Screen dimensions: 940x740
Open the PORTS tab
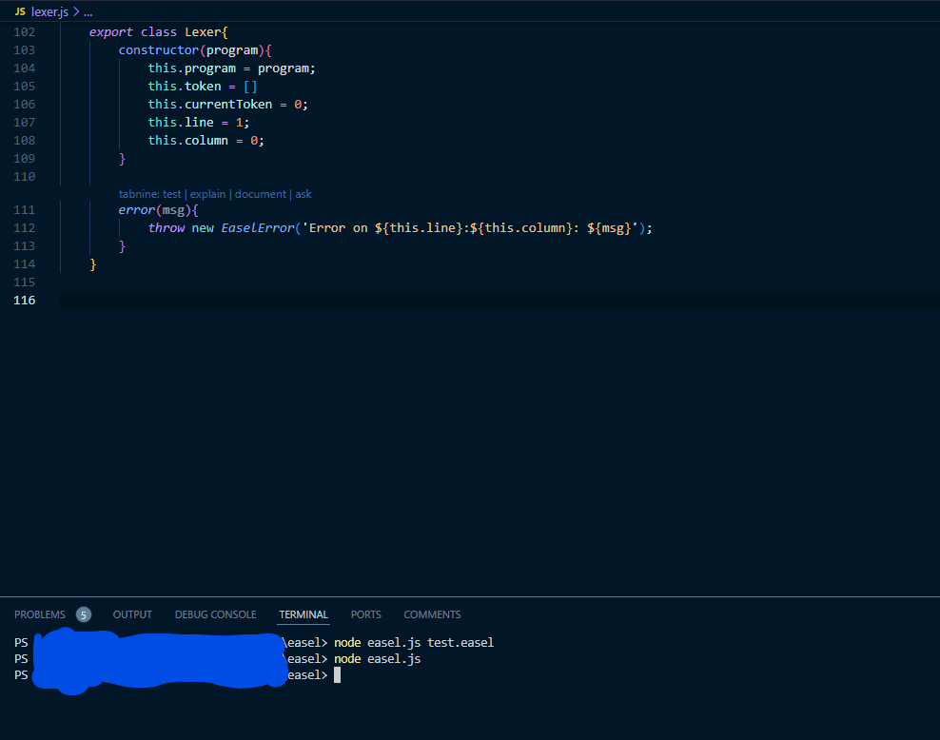365,614
